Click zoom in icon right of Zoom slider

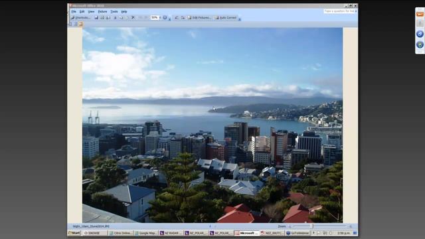[351, 226]
